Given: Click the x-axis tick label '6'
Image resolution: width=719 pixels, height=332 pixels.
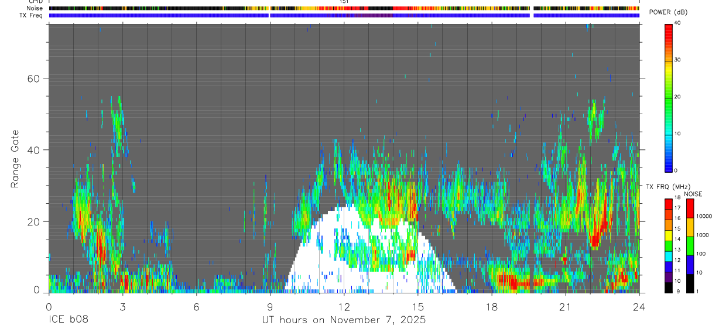Looking at the screenshot, I should (x=196, y=307).
